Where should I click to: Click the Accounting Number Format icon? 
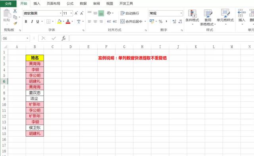(152, 21)
